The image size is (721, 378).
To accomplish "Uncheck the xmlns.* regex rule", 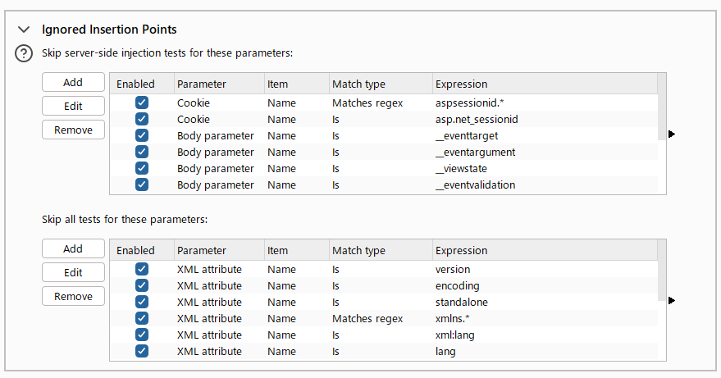I will point(142,319).
